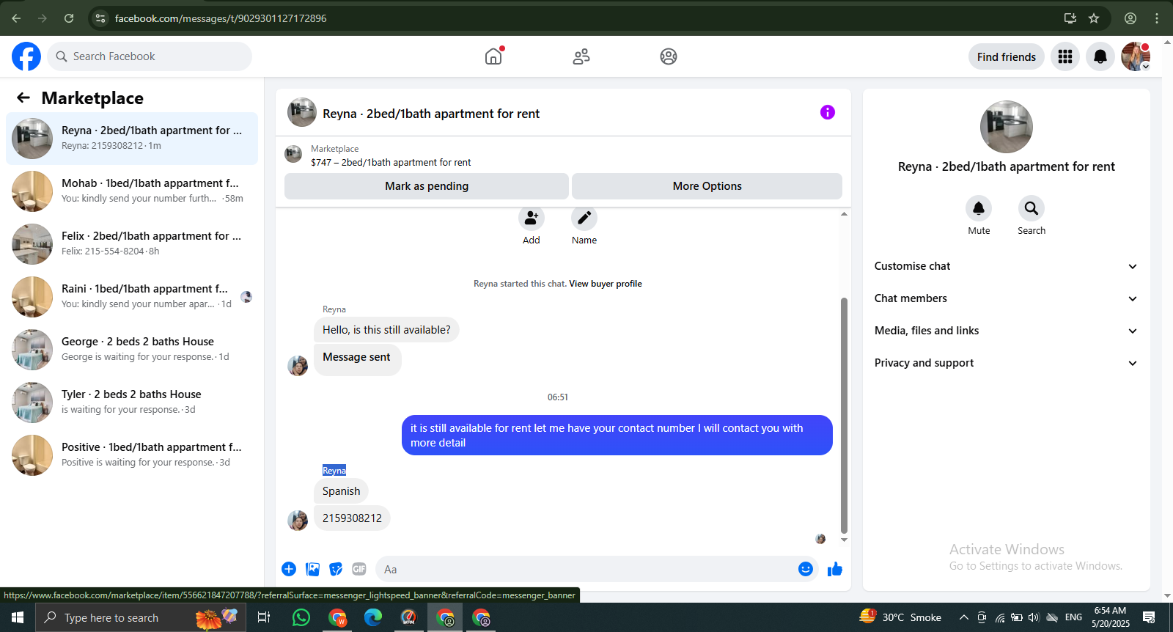Open the chat header title Reyna apartment
This screenshot has width=1173, height=632.
click(x=431, y=114)
